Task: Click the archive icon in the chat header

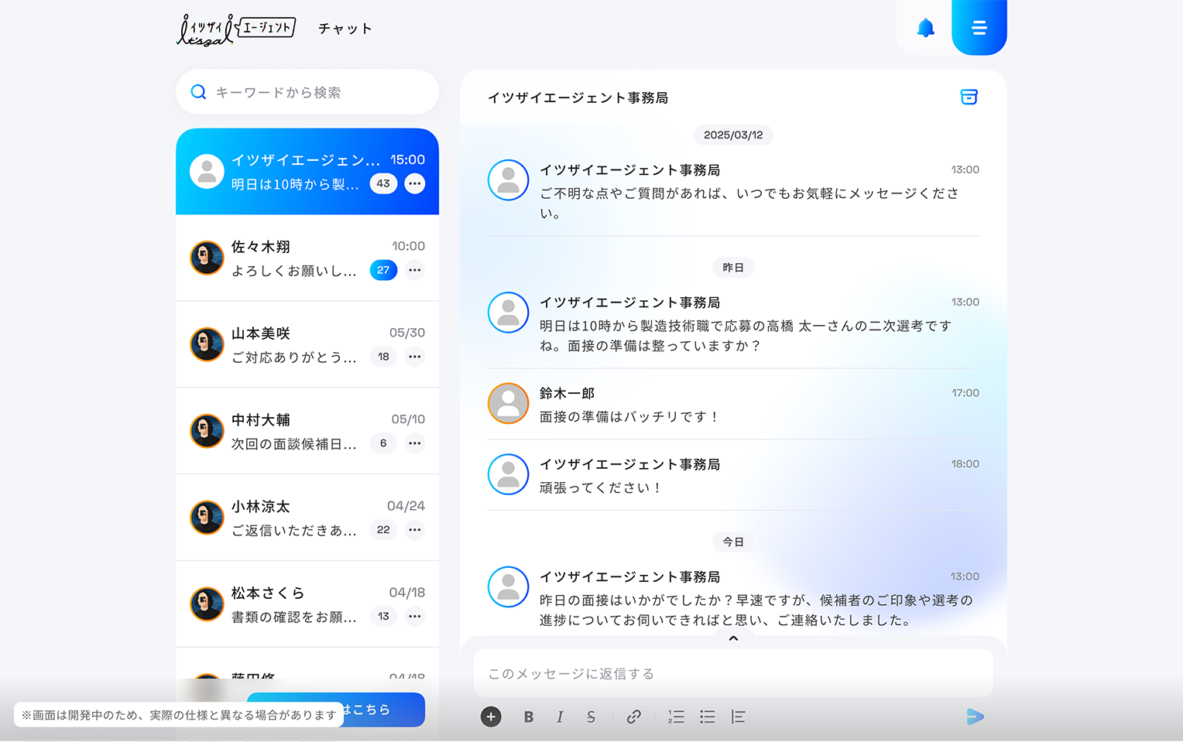Action: (969, 97)
